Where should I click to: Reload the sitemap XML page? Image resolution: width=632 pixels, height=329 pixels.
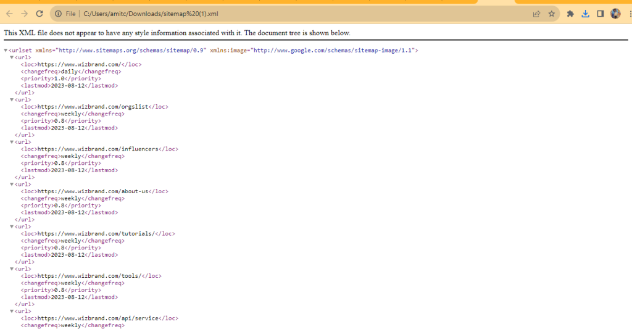pos(39,14)
